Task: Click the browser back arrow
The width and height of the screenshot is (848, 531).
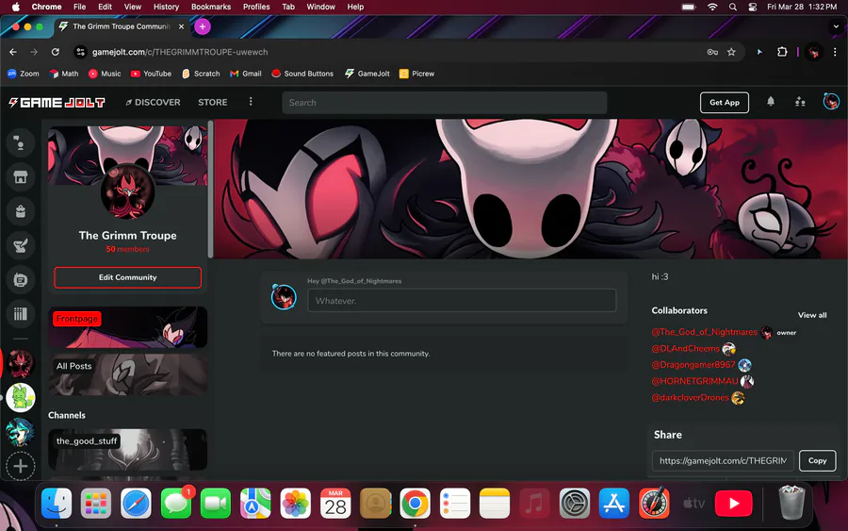Action: coord(13,52)
